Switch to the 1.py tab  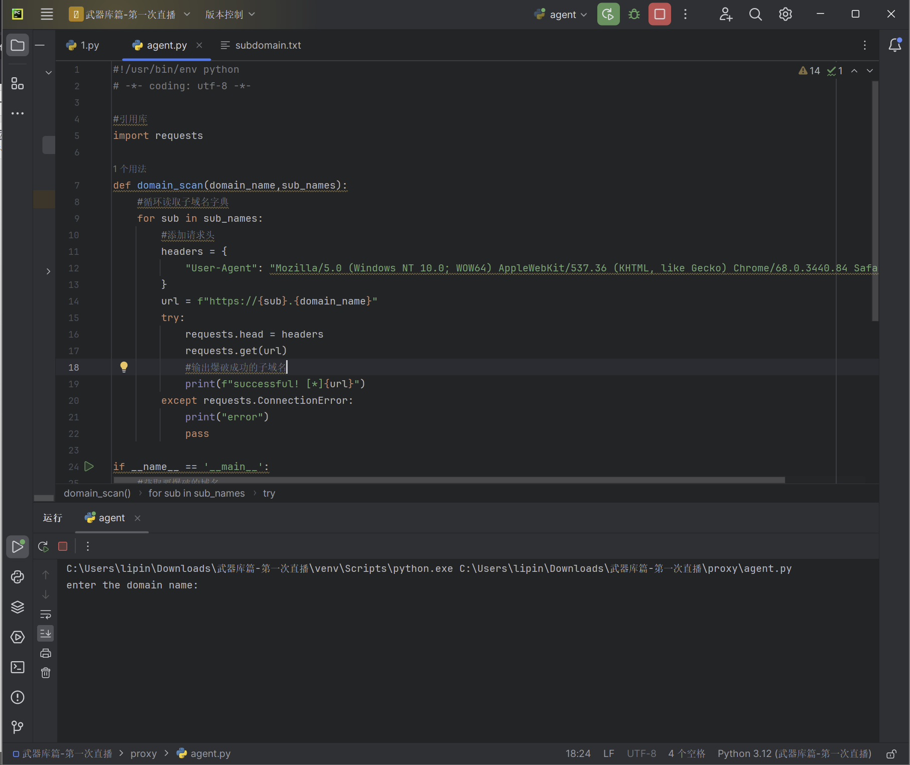[x=83, y=45]
